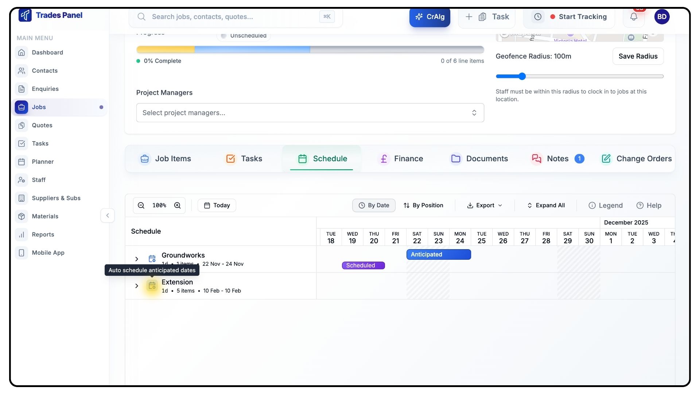Switch to the Finance tab

401,159
